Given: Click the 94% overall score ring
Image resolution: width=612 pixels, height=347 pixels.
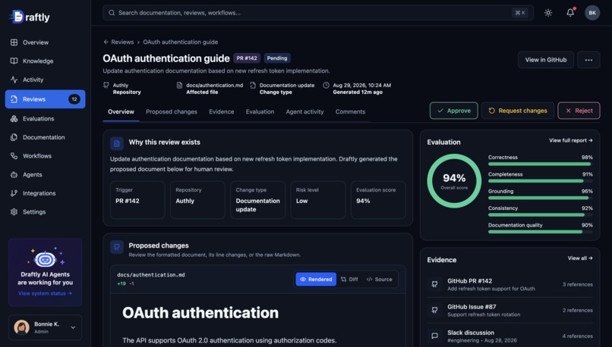Looking at the screenshot, I should point(454,181).
